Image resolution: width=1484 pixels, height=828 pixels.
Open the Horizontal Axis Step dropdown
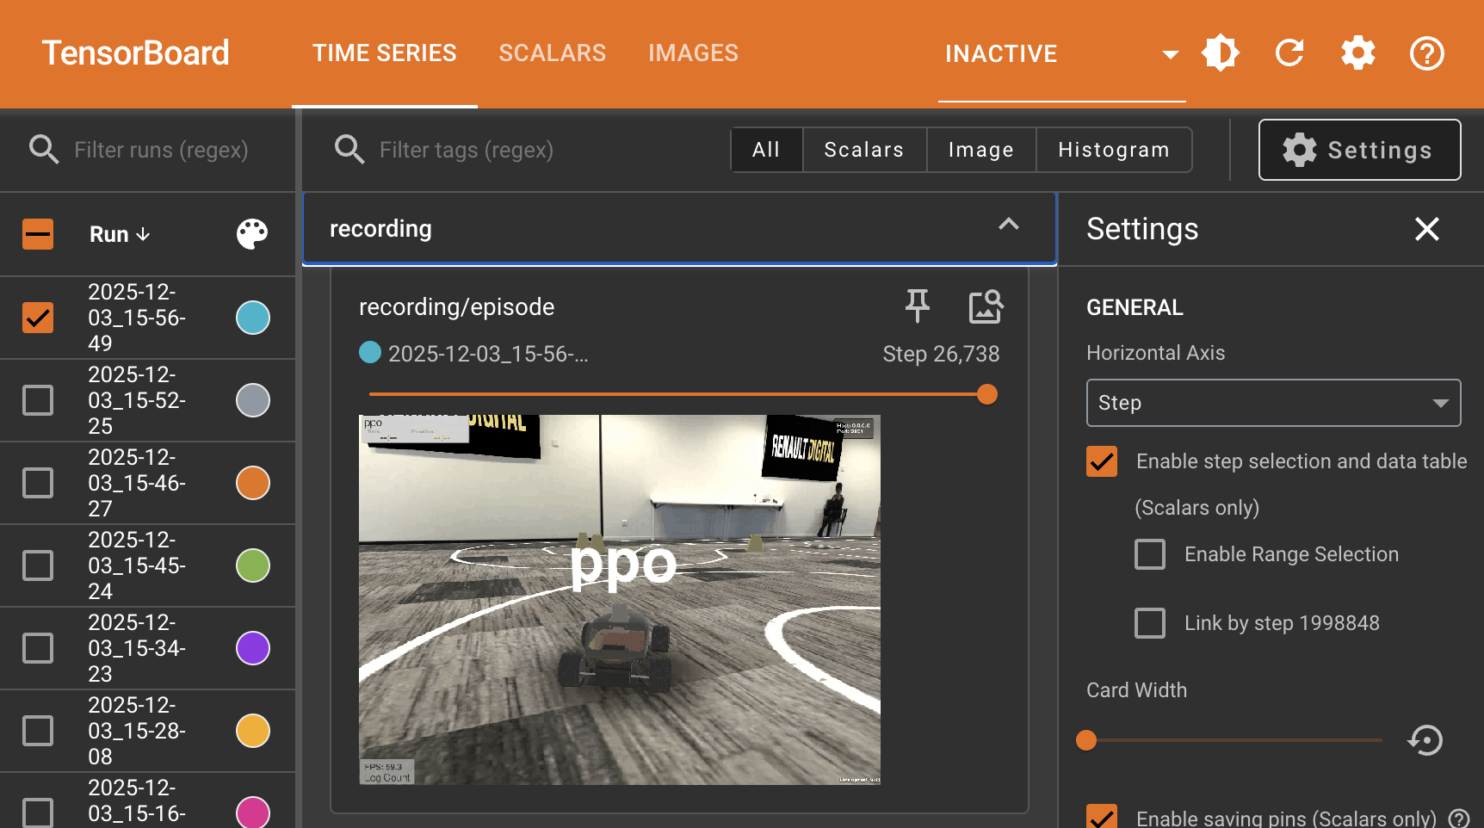tap(1273, 403)
